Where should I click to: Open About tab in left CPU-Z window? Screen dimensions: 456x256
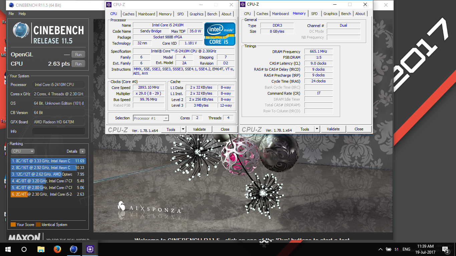(226, 14)
